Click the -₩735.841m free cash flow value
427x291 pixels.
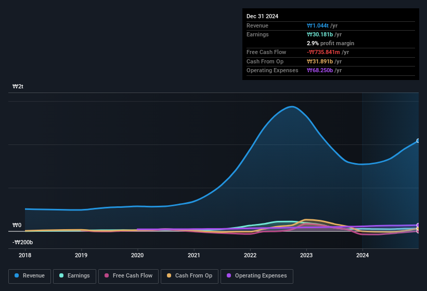click(x=324, y=52)
